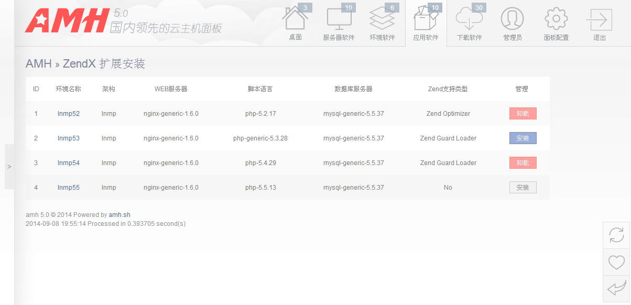Click 安装 button for lnmp55
The image size is (631, 305).
[523, 188]
